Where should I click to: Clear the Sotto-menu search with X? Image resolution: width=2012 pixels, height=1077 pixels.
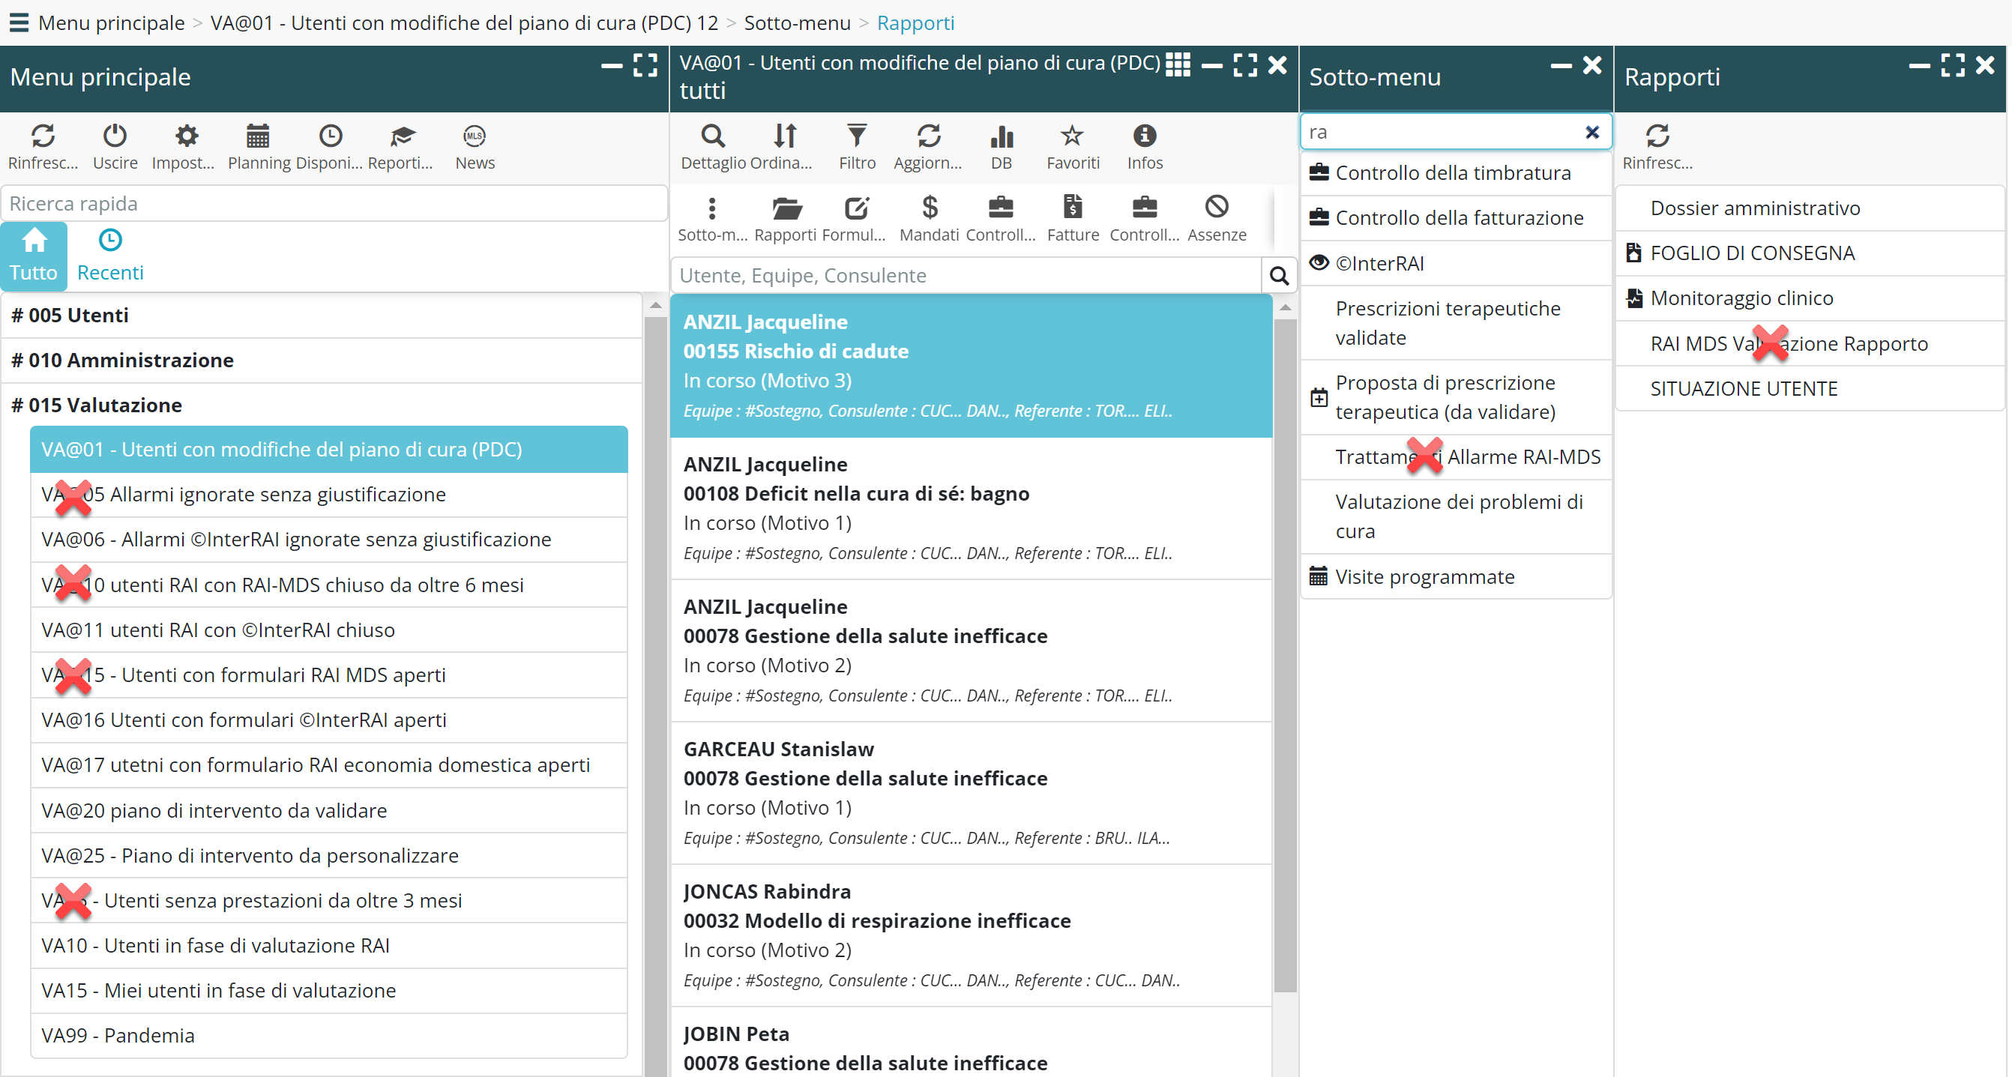click(1591, 133)
